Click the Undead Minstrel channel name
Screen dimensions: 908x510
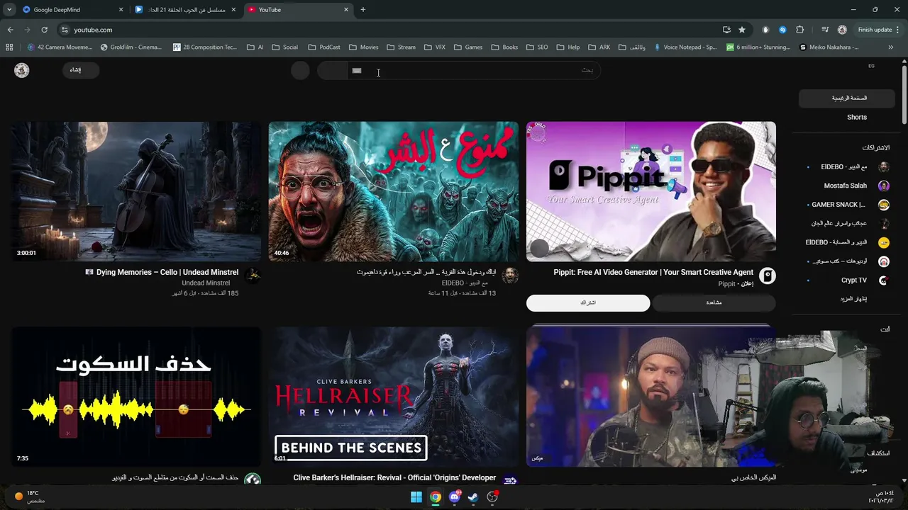point(206,283)
